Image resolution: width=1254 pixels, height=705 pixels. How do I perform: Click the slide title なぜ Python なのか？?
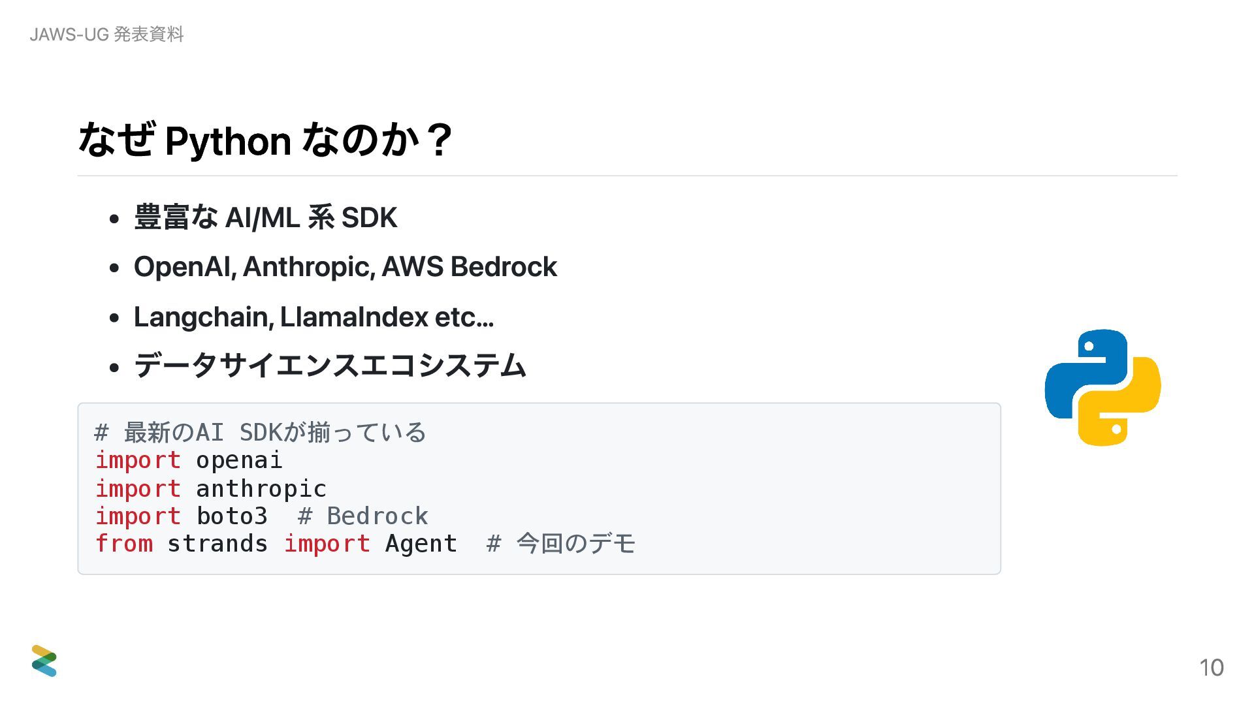[x=265, y=140]
